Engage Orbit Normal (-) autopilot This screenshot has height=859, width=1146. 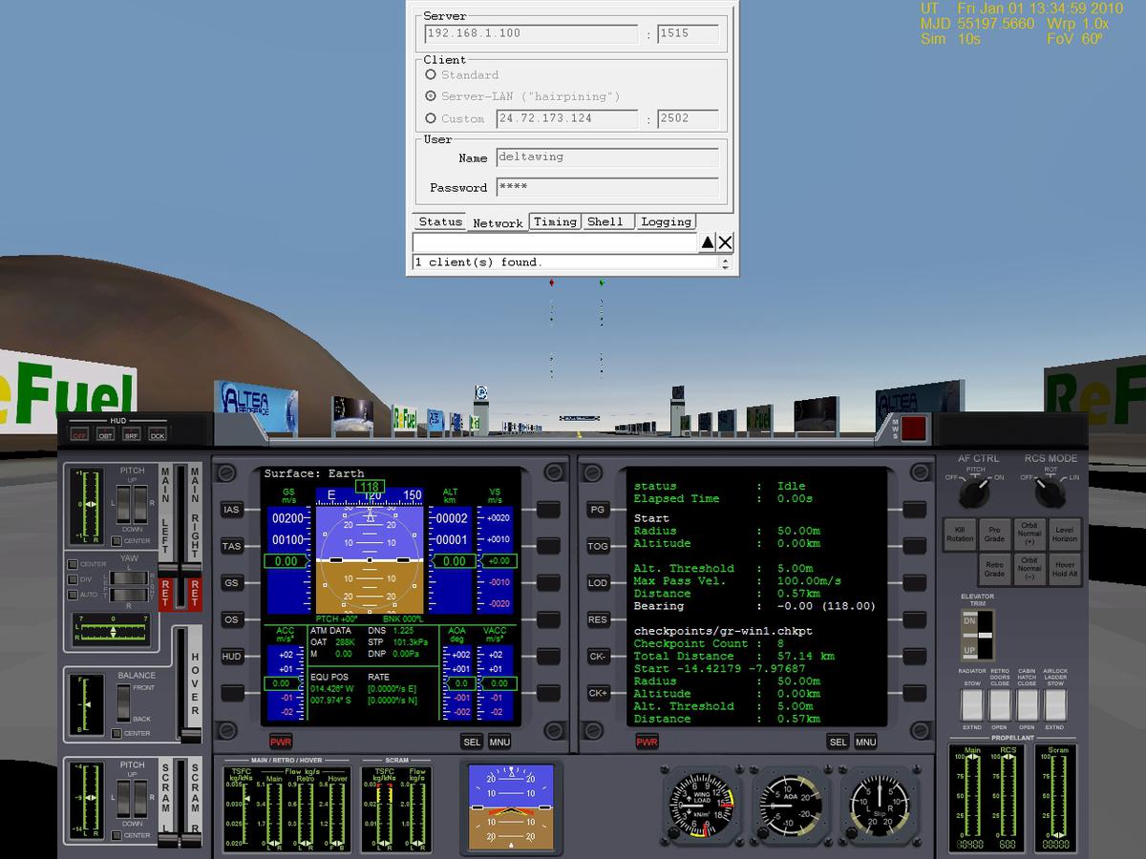click(x=1029, y=569)
